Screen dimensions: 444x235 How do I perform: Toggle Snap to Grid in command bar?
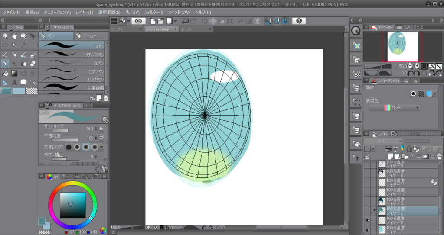[285, 21]
